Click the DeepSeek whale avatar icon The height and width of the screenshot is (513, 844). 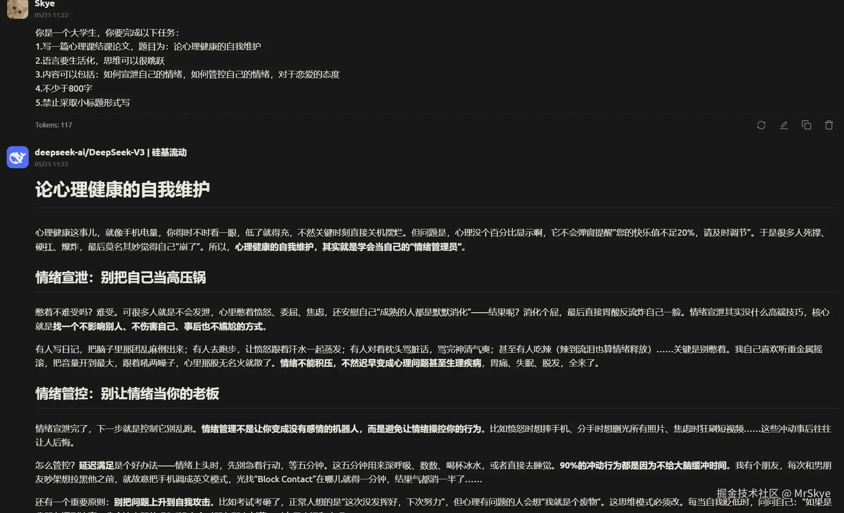pyautogui.click(x=17, y=157)
